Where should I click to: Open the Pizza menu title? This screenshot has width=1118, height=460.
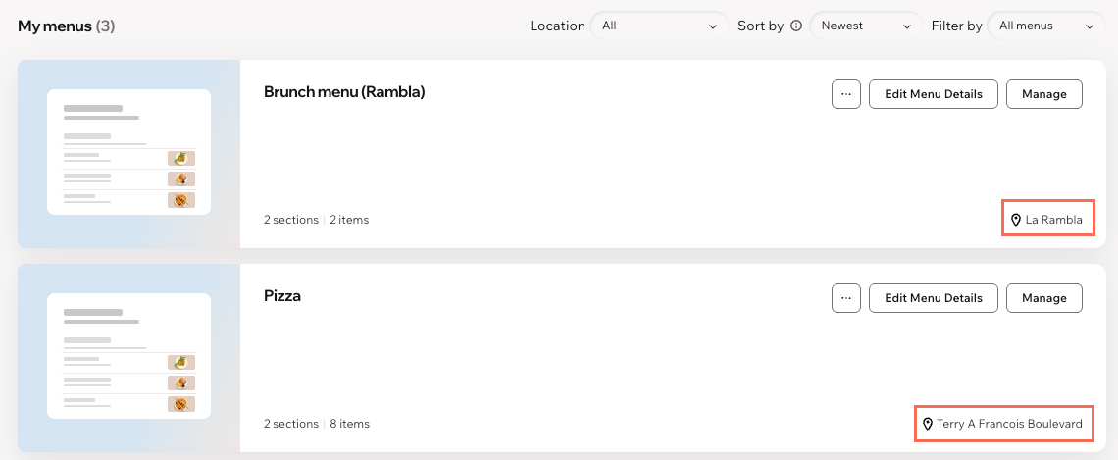tap(282, 296)
